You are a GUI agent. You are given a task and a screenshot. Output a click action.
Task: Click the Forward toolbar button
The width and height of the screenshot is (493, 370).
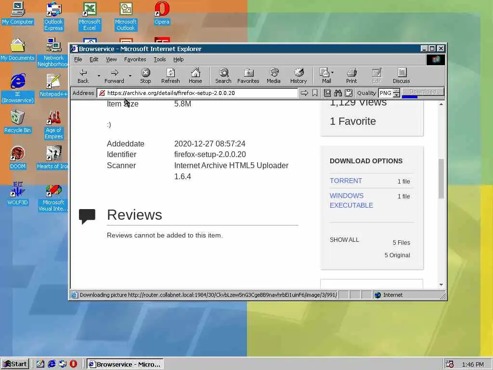pos(114,76)
